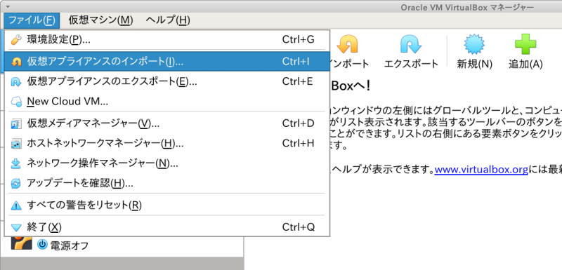Viewport: 562px width, 270px height.
Task: Select すべての警告をリセット(R) entry
Action: 167,205
